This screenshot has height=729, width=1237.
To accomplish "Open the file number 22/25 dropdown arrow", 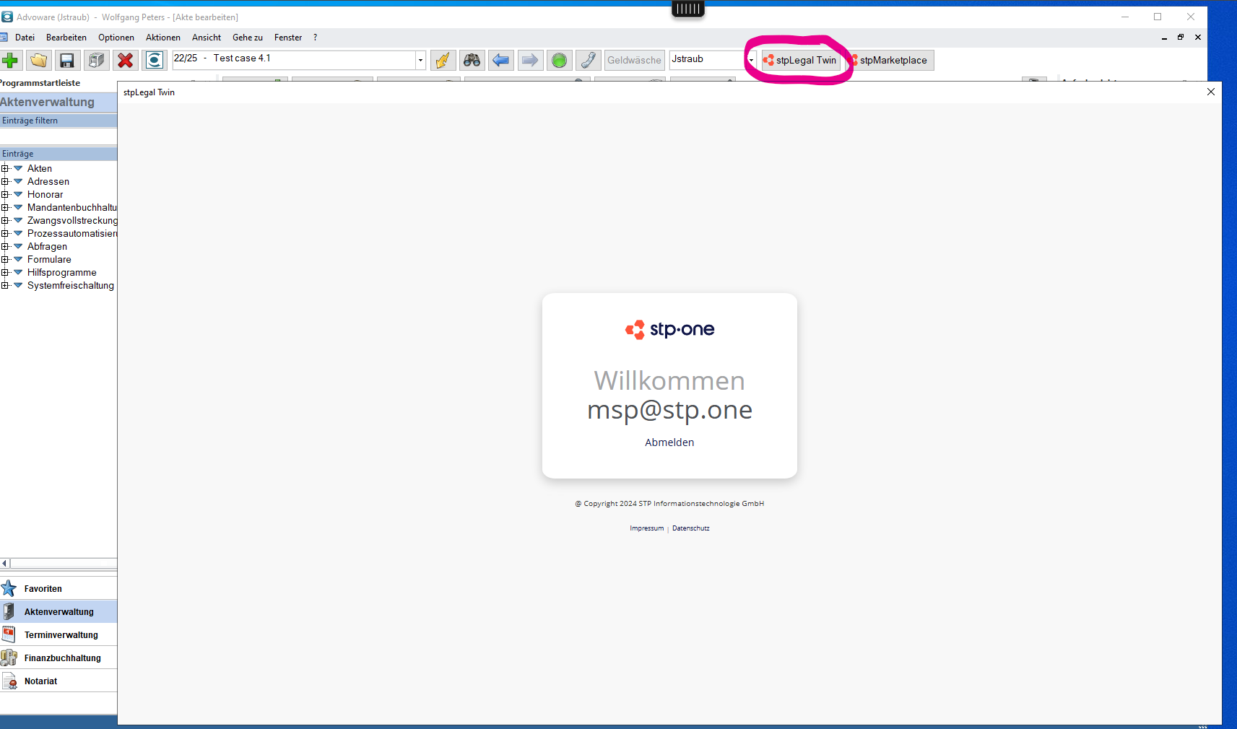I will click(x=420, y=61).
